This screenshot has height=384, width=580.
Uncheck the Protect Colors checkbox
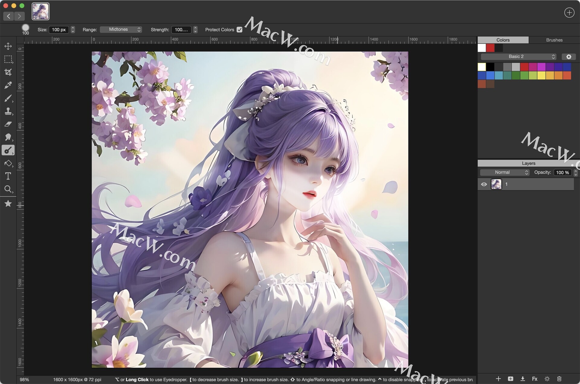(x=240, y=30)
